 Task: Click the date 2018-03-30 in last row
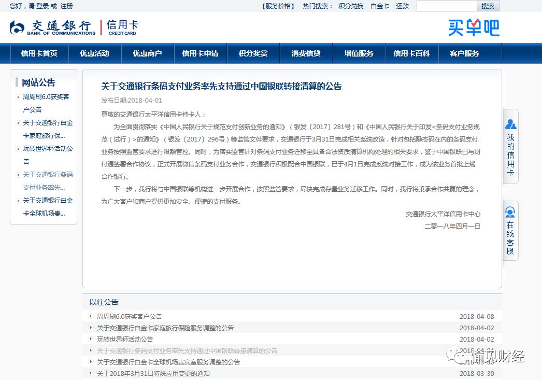tap(477, 373)
